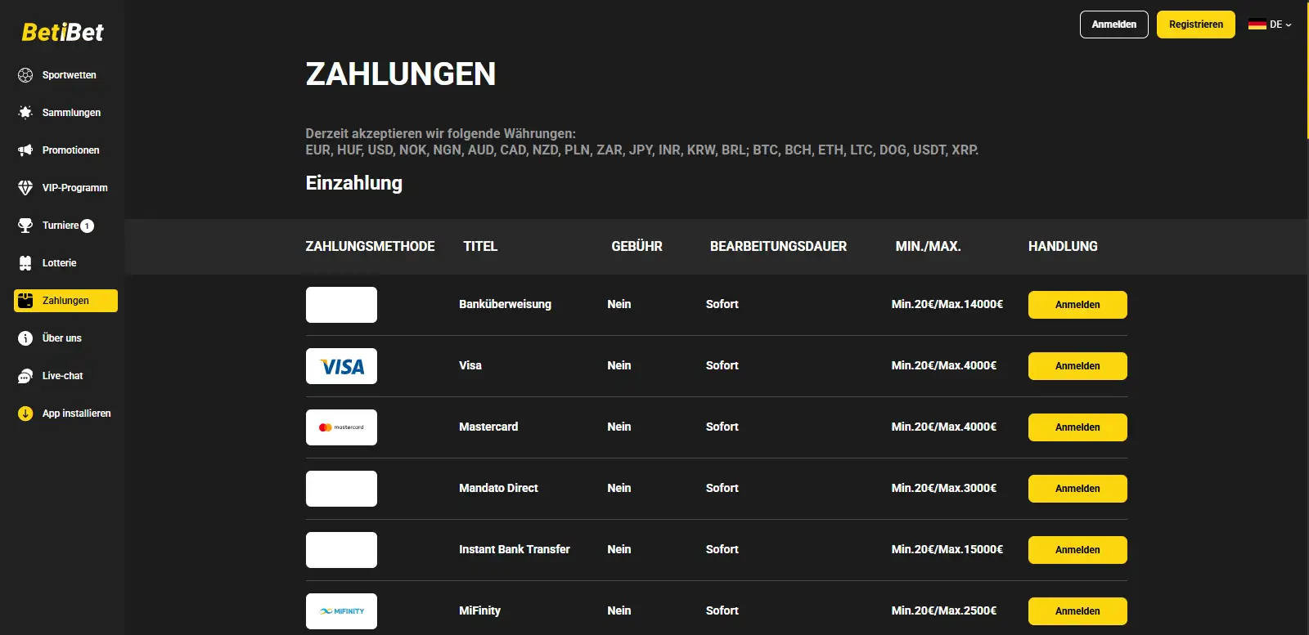Click the German flag icon
The image size is (1309, 635).
pos(1257,25)
